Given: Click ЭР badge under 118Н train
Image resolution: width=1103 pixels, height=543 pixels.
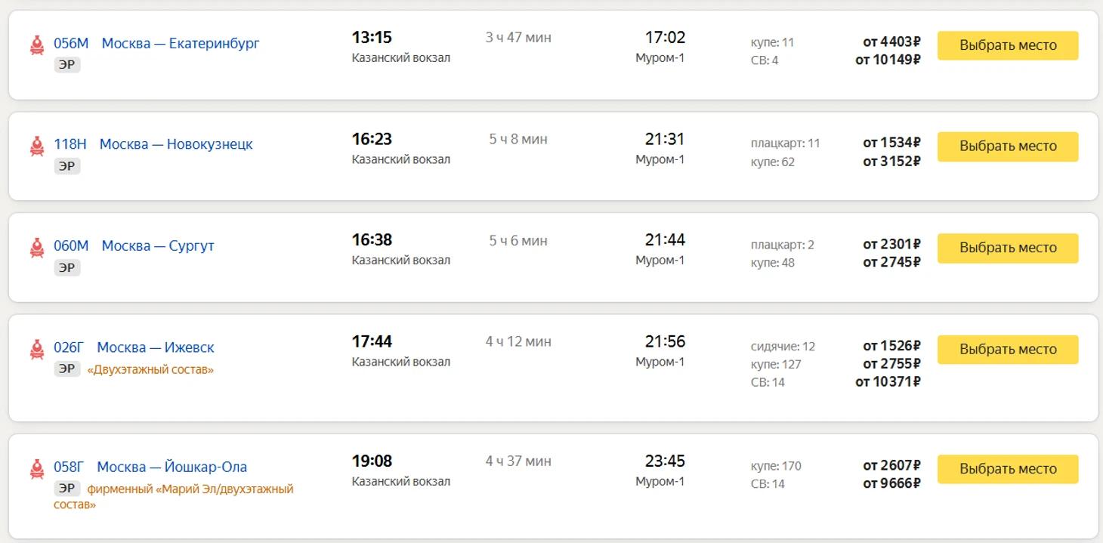Looking at the screenshot, I should tap(67, 165).
